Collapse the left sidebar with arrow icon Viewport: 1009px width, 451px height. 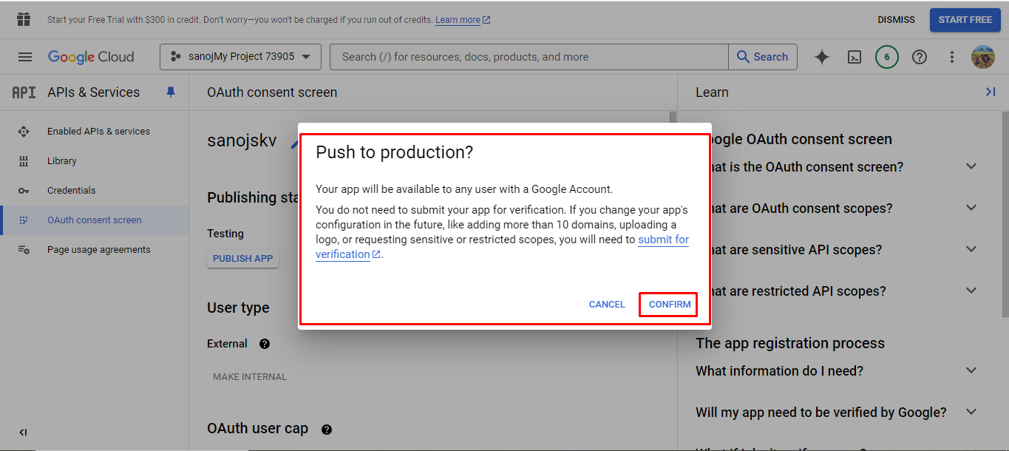(x=23, y=433)
